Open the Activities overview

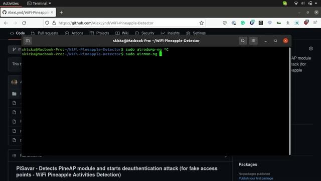click(11, 4)
